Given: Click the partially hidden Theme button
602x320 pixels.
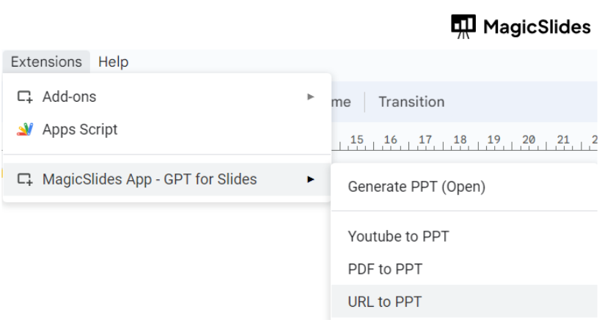Looking at the screenshot, I should pos(341,102).
